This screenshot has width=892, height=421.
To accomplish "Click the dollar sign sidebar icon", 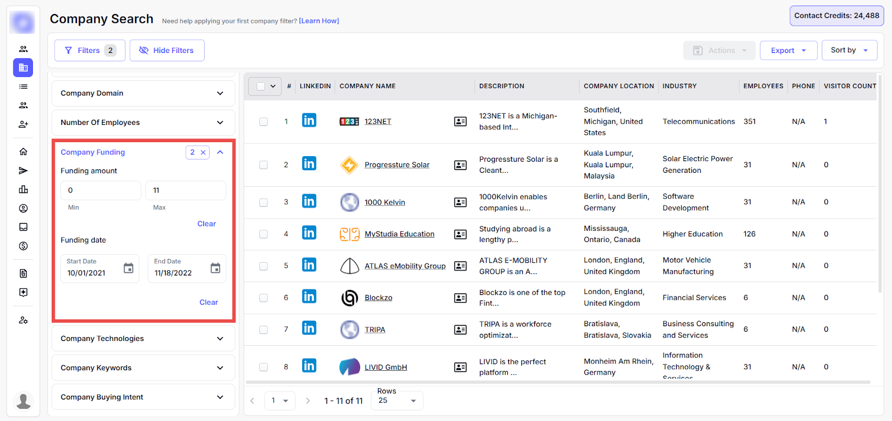I will pyautogui.click(x=23, y=246).
